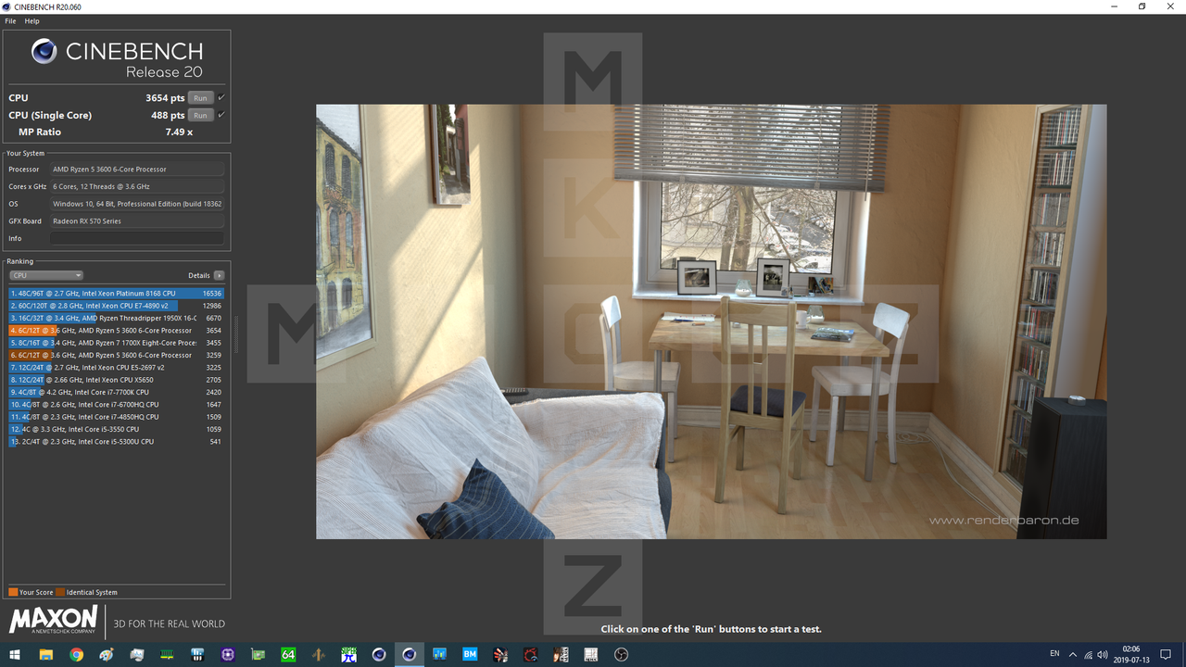Run the CPU (Single Core) benchmark
Screen dimensions: 1186x667
click(x=201, y=115)
